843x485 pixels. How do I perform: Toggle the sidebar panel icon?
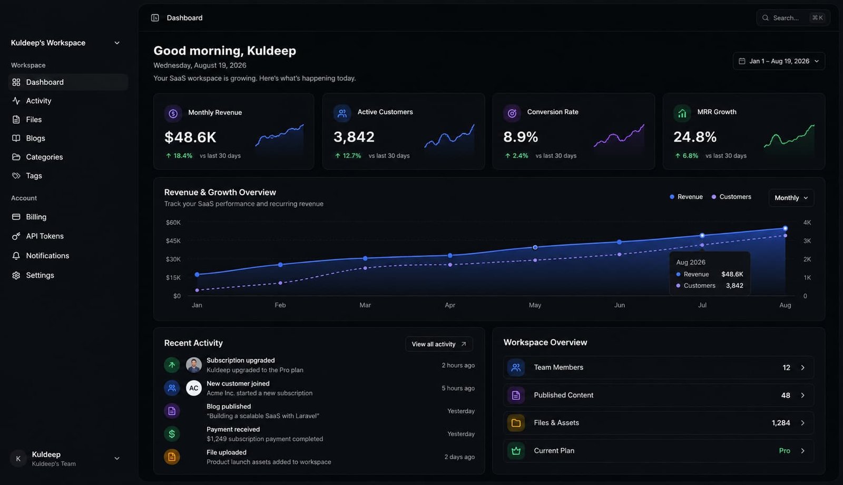(155, 18)
